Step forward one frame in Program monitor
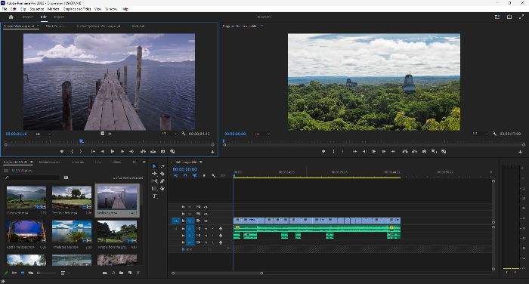Screen dimensions: 529x284 pos(384,152)
